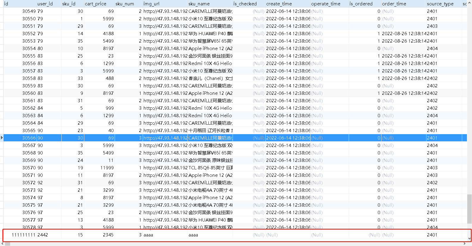Select order_time value in row 30558
Image resolution: width=472 pixels, height=246 pixels.
click(404, 78)
